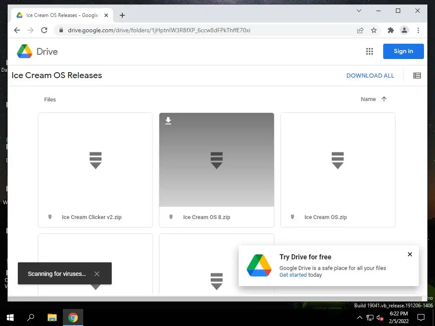435x326 pixels.
Task: Open the Windows Start menu
Action: [x=10, y=318]
